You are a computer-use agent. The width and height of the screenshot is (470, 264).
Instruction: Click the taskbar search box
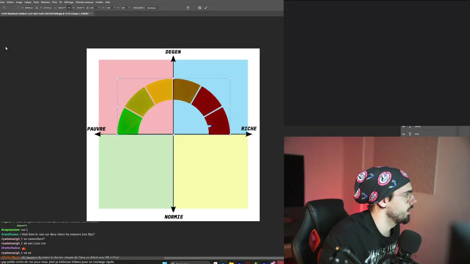[x=190, y=263]
